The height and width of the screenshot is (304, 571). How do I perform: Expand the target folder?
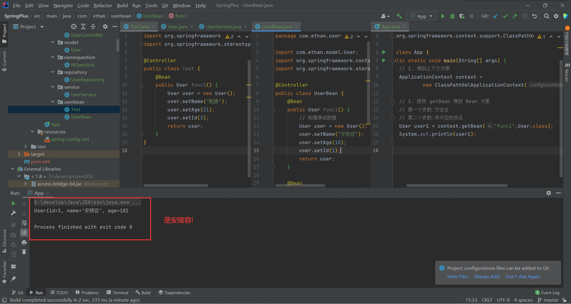(x=19, y=154)
